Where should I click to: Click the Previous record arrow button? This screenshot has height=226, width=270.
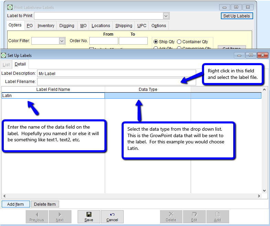coord(37,217)
